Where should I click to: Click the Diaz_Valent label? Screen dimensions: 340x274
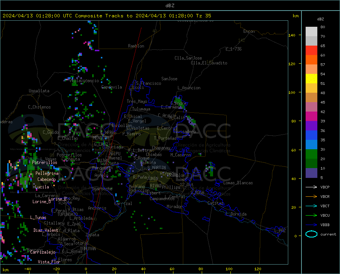point(46,230)
